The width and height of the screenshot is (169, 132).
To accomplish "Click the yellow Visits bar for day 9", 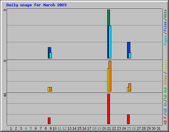I will [49, 89].
